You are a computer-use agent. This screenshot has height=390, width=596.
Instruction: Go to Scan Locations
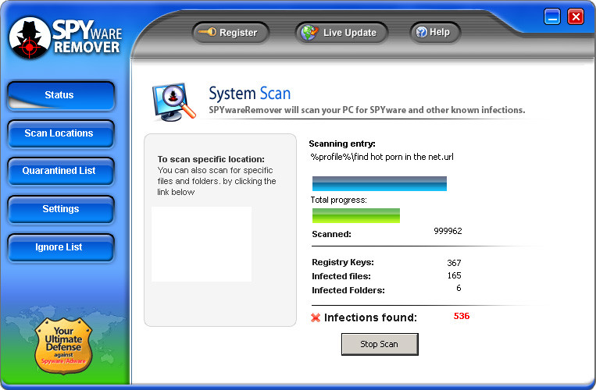(61, 133)
